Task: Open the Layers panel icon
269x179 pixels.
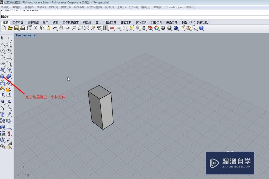Action: click(x=150, y=28)
